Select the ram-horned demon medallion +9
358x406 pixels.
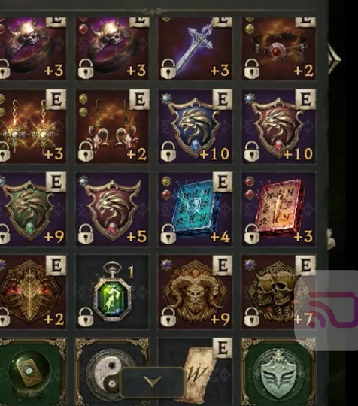[x=196, y=292]
